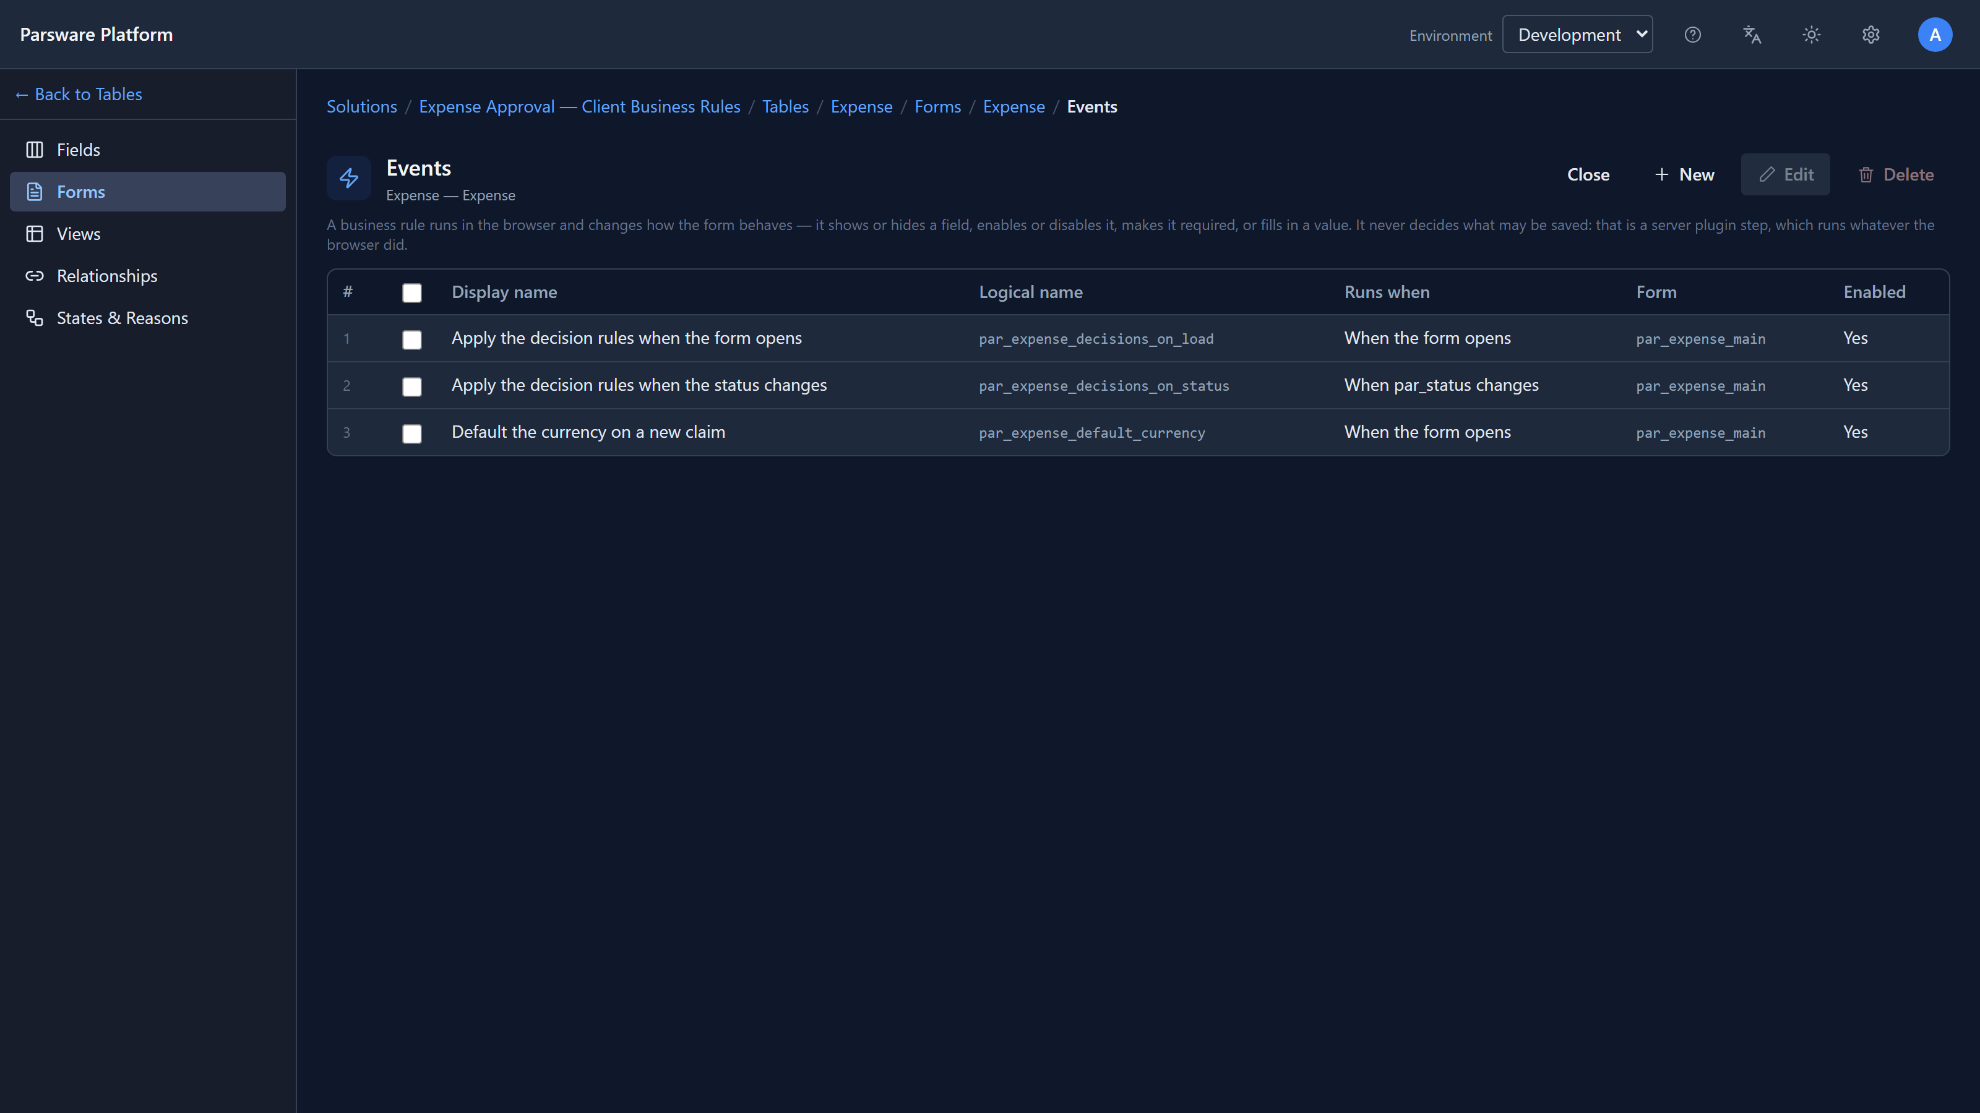The width and height of the screenshot is (1980, 1113).
Task: Open 'Expense Approval — Client Business Rules' breadcrumb
Action: point(580,107)
